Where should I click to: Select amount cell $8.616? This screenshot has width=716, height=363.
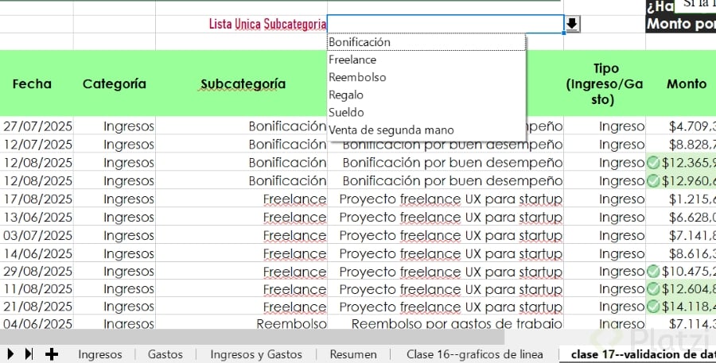tap(681, 253)
